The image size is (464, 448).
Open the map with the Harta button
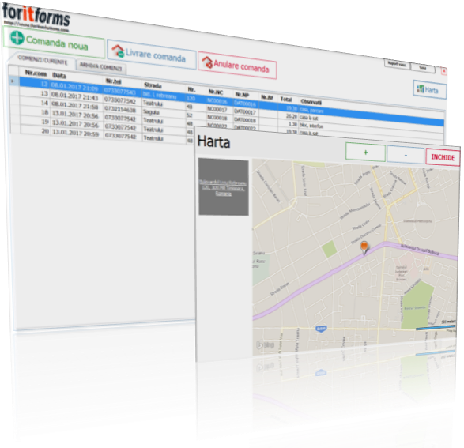click(x=430, y=89)
